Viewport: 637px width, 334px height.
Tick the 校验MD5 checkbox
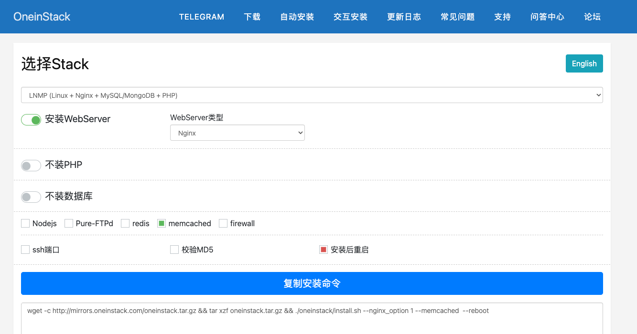[174, 250]
